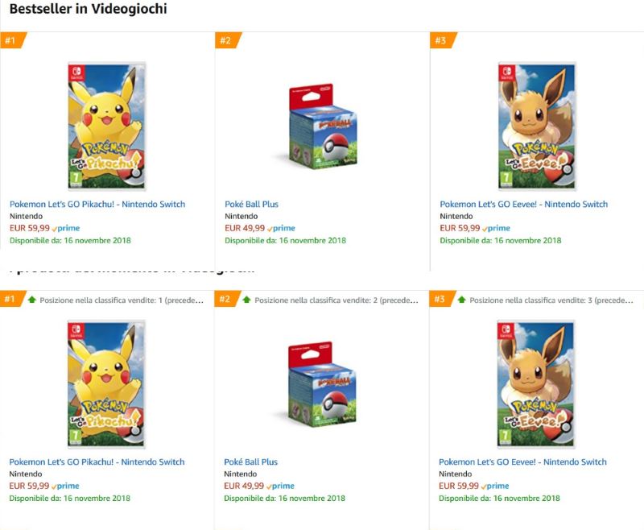Screen dimensions: 644x530
Task: Open the top Poké Ball Plus box image
Action: tap(320, 126)
